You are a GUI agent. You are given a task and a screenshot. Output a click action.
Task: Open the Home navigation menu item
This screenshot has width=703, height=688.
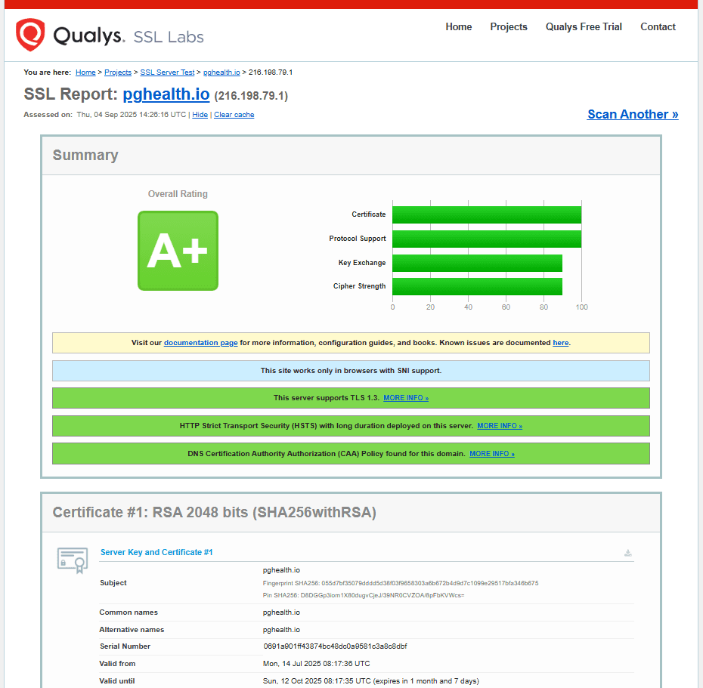click(x=459, y=27)
